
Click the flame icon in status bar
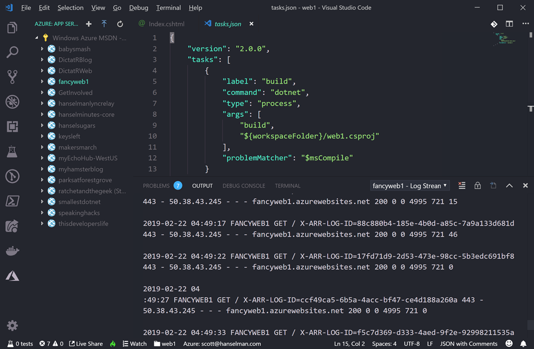(113, 344)
